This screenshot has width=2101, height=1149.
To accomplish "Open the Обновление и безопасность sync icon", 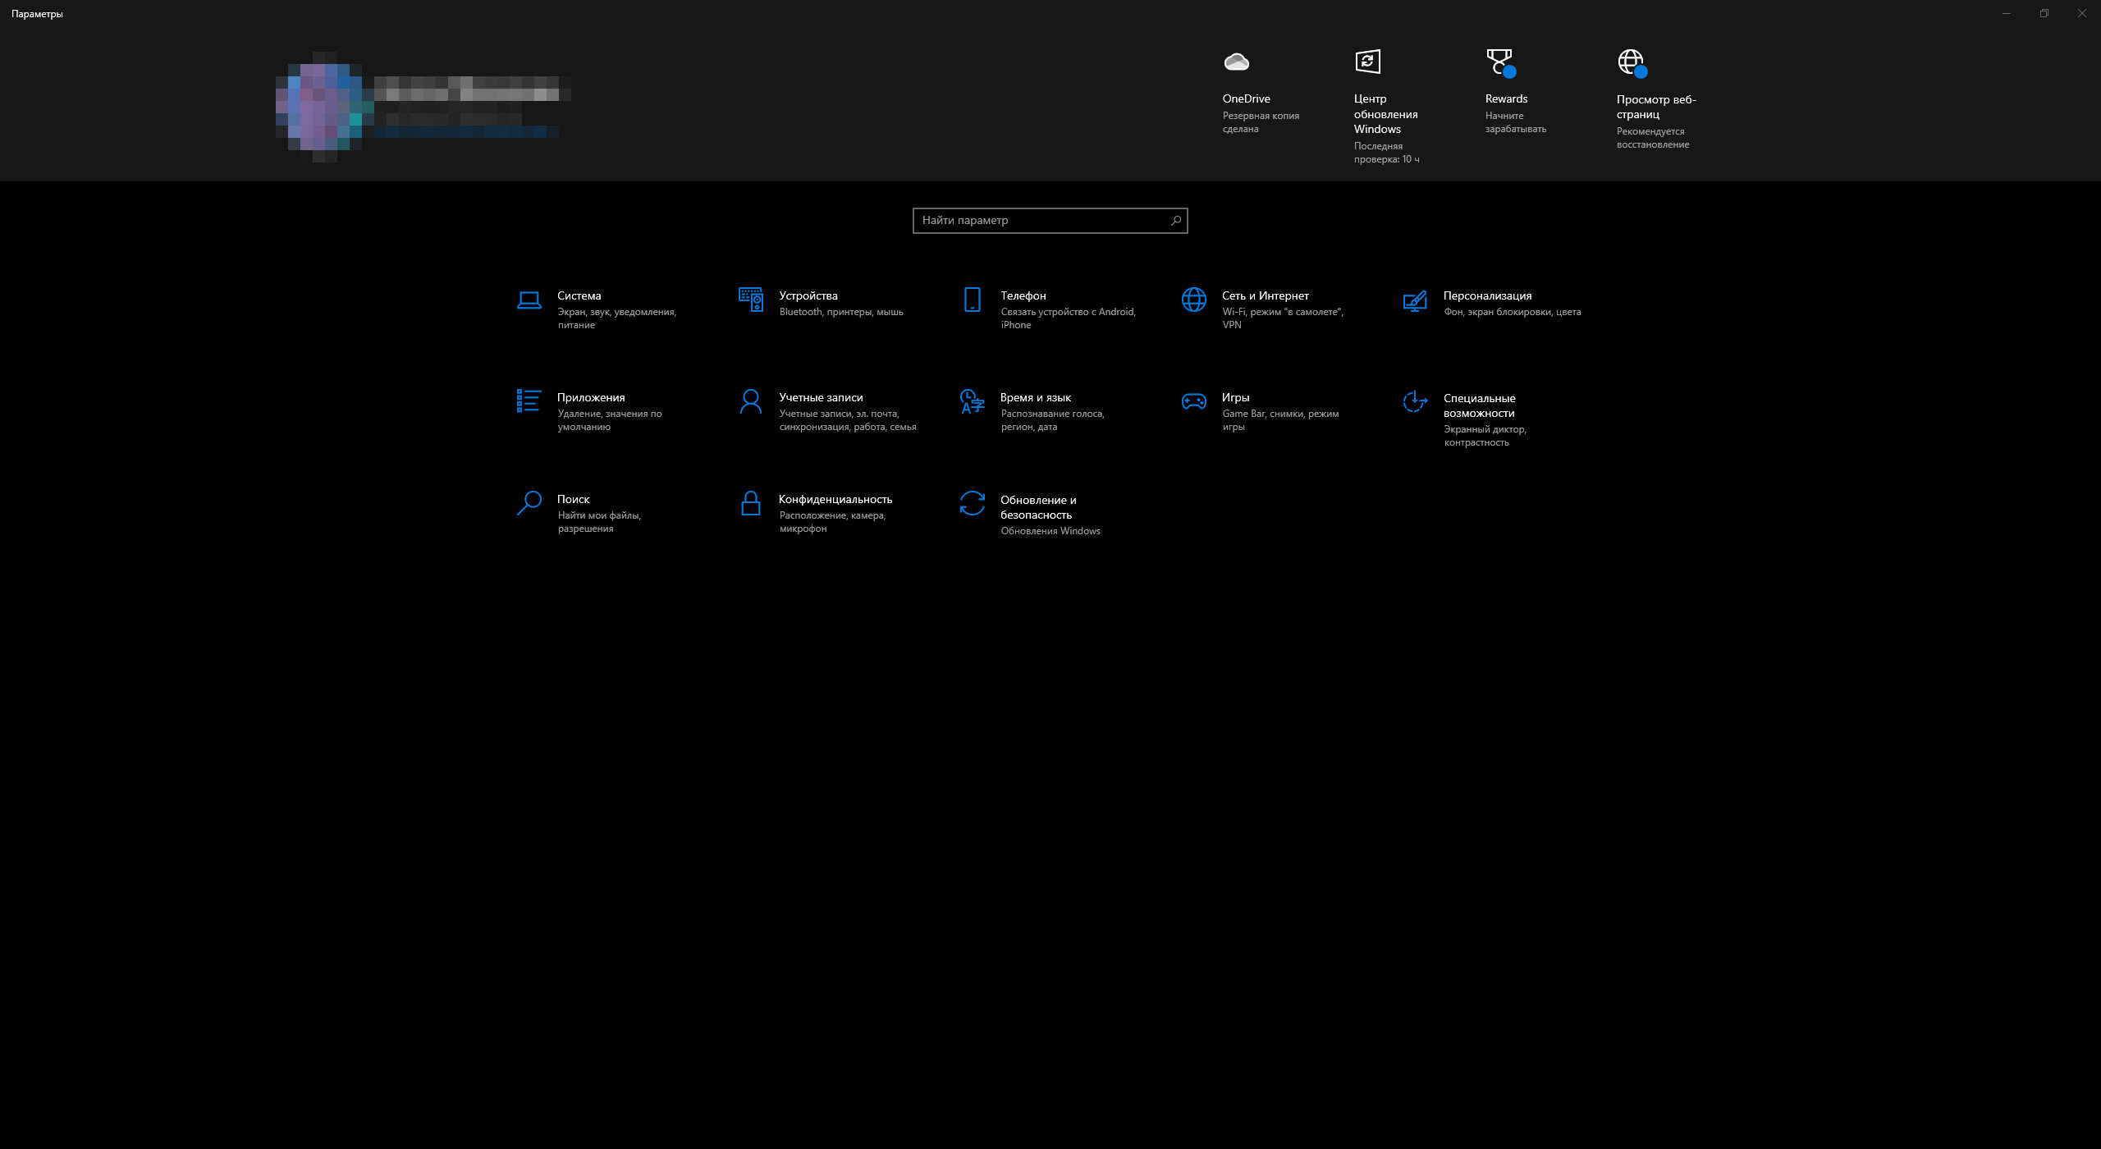I will pos(972,504).
